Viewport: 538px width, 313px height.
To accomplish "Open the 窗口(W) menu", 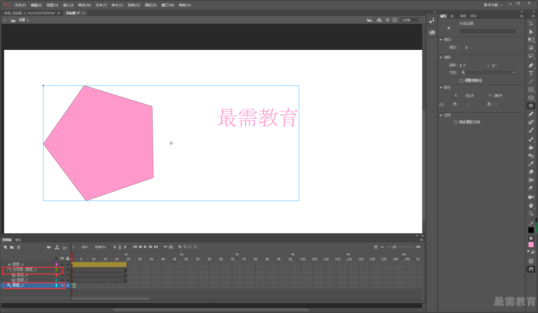I will [168, 5].
